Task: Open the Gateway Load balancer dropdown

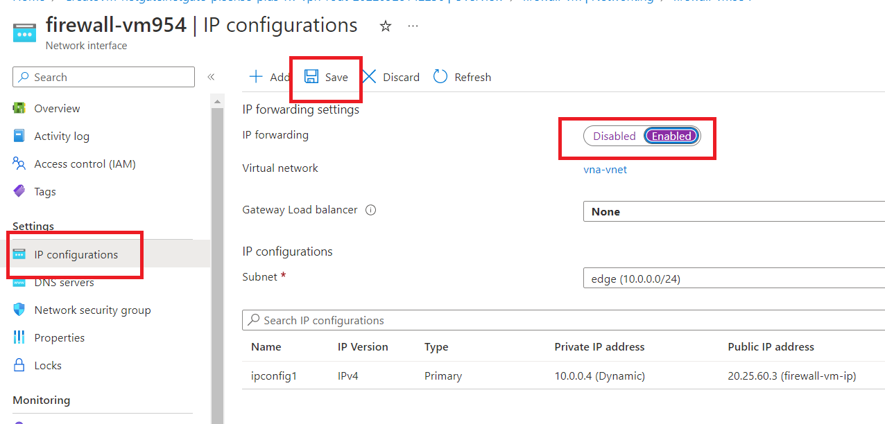Action: (x=733, y=211)
